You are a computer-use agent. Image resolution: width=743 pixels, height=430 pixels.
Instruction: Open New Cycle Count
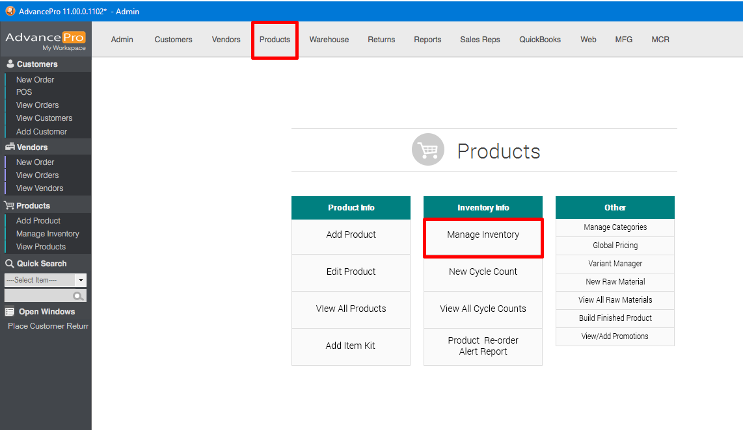click(x=483, y=272)
